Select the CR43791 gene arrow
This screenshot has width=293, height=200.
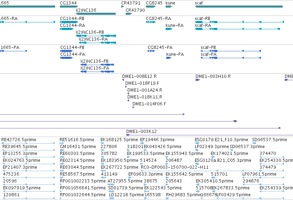123,7
